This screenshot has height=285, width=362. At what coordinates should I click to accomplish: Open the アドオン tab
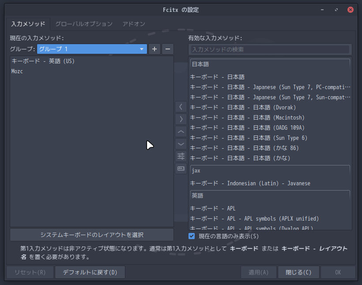click(134, 24)
